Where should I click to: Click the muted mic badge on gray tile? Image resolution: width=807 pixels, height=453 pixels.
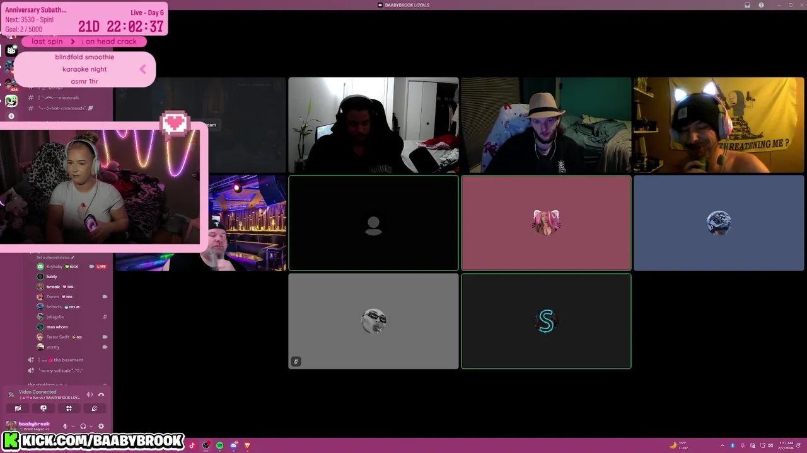[x=296, y=361]
